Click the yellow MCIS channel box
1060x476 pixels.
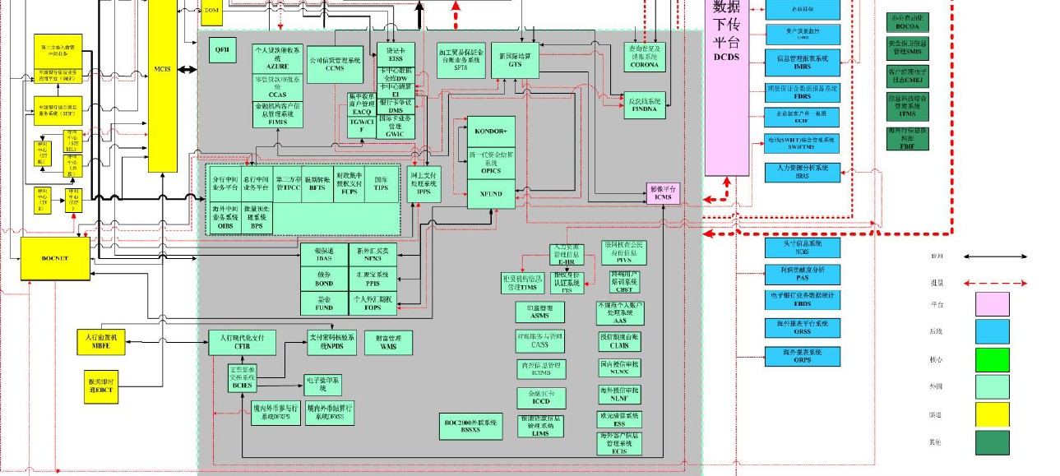tap(162, 86)
